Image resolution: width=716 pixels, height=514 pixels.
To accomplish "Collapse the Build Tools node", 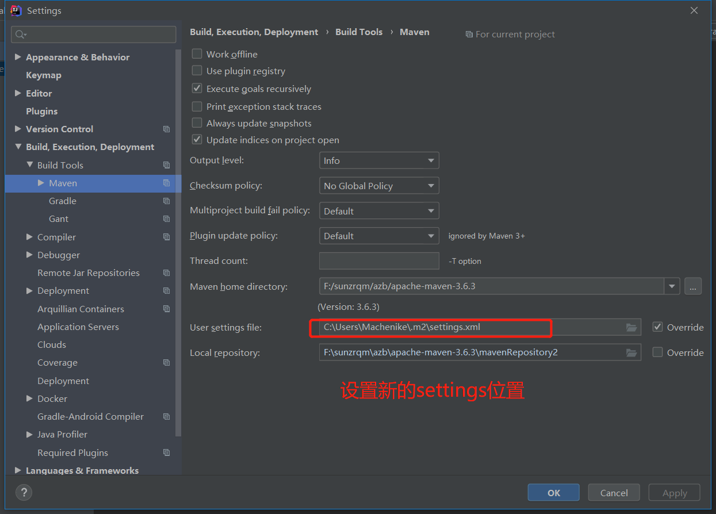I will 29,164.
